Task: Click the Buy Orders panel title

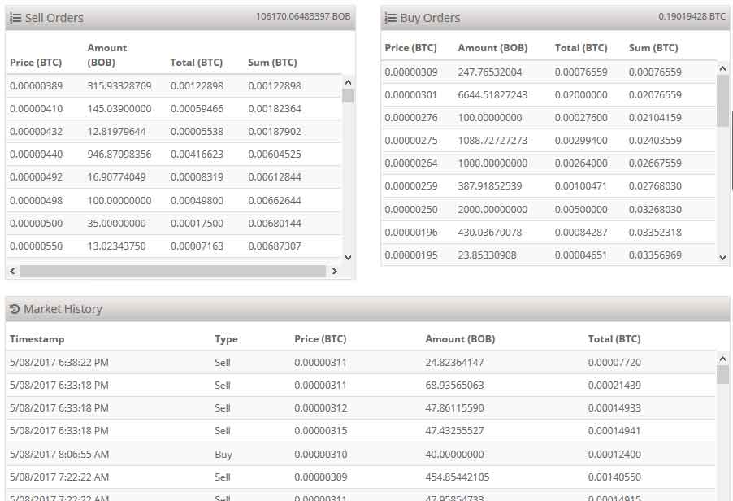Action: (430, 18)
